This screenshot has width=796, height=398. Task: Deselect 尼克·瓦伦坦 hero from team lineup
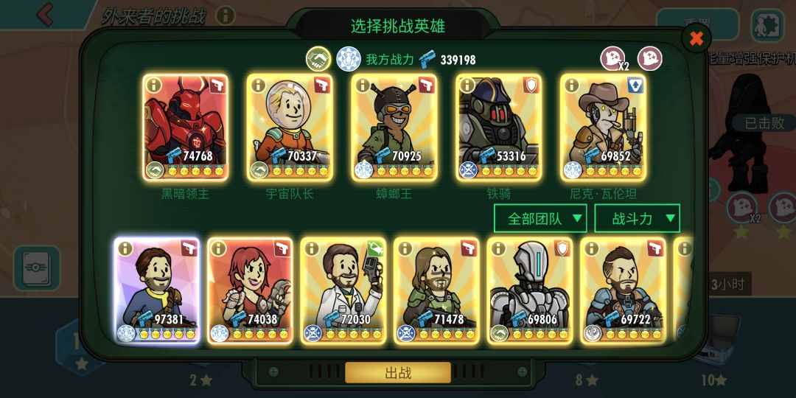click(x=603, y=128)
